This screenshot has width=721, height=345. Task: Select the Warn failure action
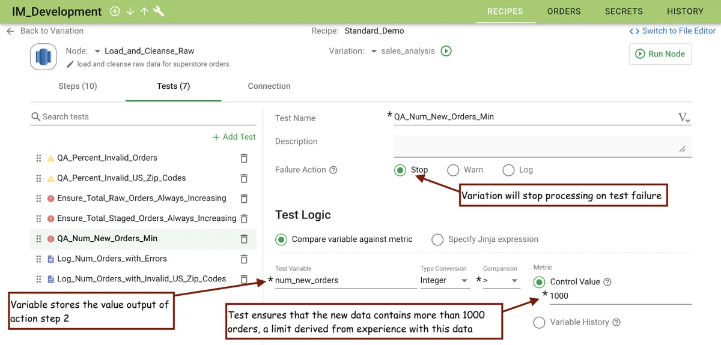453,170
